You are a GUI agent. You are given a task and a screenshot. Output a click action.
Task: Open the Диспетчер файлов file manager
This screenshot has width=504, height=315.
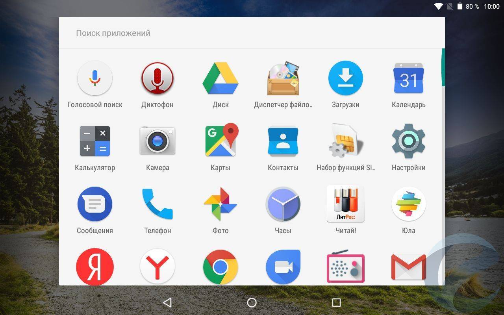pos(283,78)
